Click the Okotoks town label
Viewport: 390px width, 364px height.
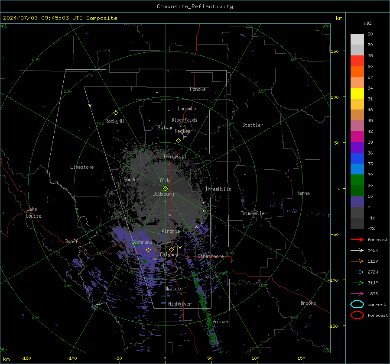click(173, 289)
